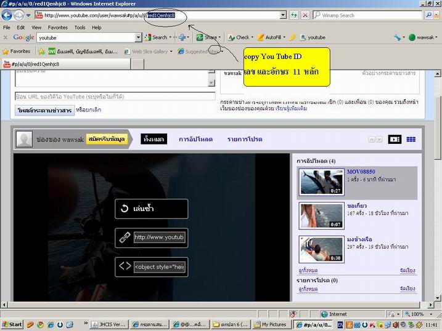Open the MOV08850 video thumbnail

(x=321, y=181)
